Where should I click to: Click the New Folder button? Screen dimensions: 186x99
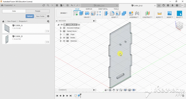[40, 16]
